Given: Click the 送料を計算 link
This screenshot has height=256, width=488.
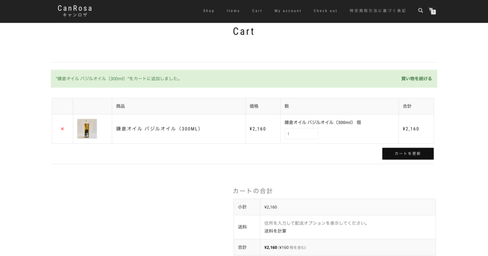Looking at the screenshot, I should [x=275, y=231].
